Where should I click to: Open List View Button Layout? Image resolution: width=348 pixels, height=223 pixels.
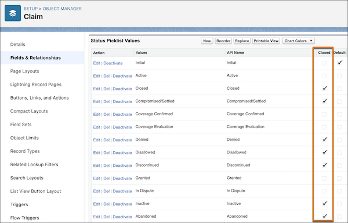click(35, 191)
